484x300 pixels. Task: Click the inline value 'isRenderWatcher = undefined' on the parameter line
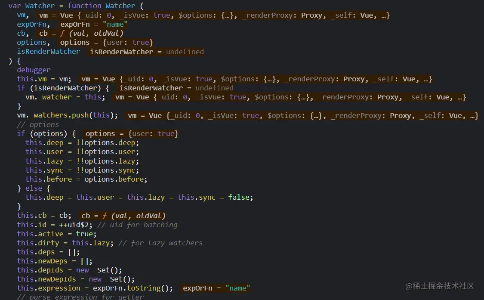coord(147,52)
